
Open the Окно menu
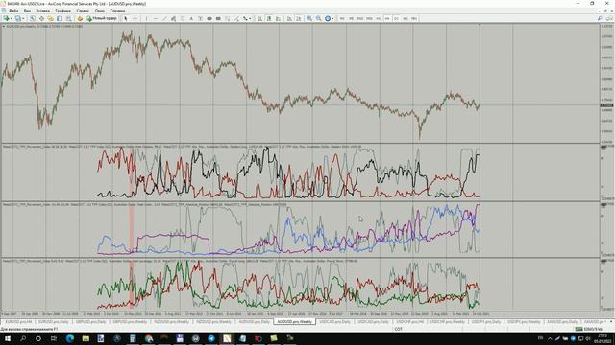point(100,11)
